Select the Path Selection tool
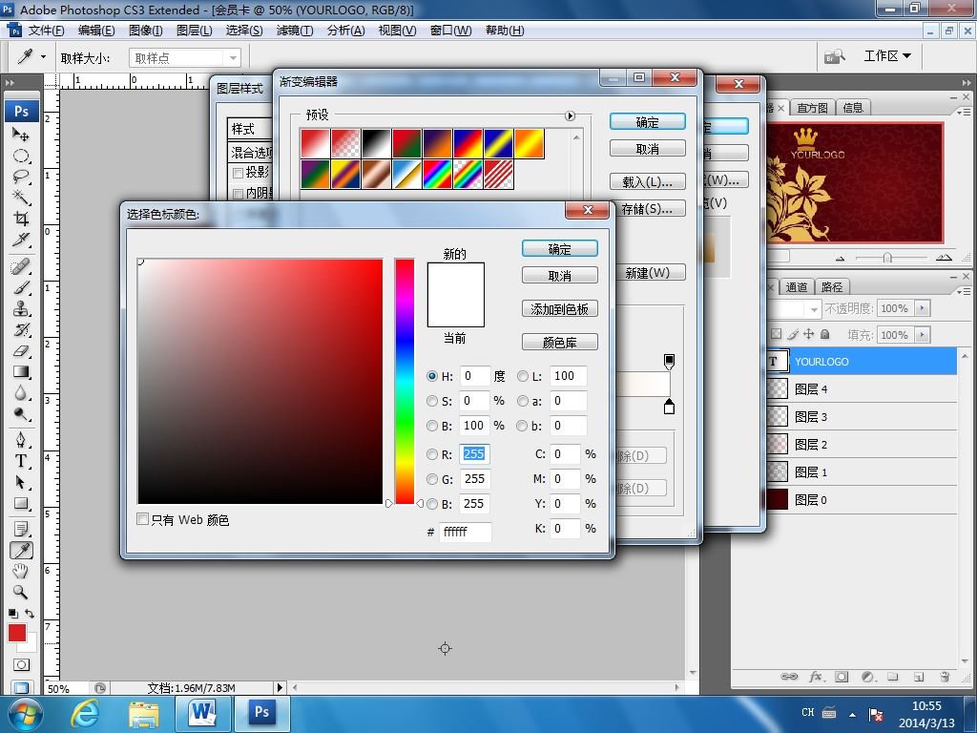The image size is (977, 733). pos(21,482)
